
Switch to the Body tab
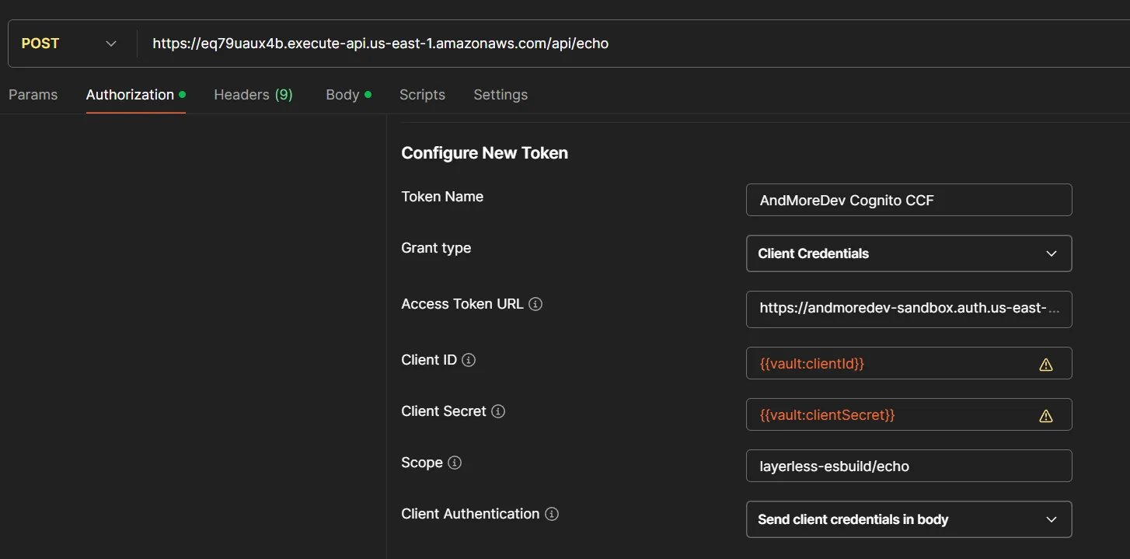[x=348, y=95]
